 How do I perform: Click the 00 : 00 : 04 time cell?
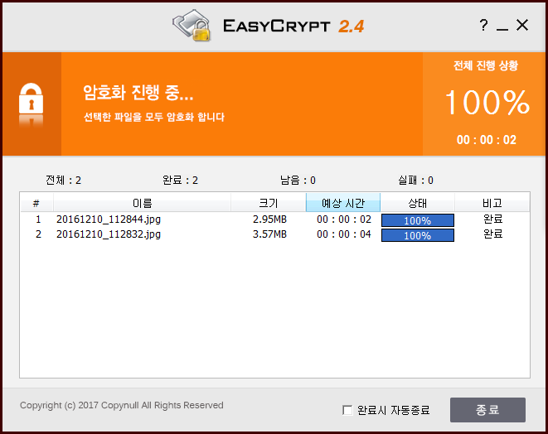[344, 234]
